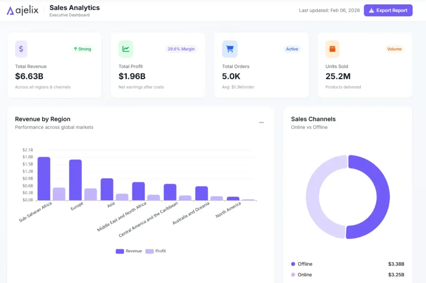Click the package icon on Units Sold card
The width and height of the screenshot is (426, 283).
(332, 49)
